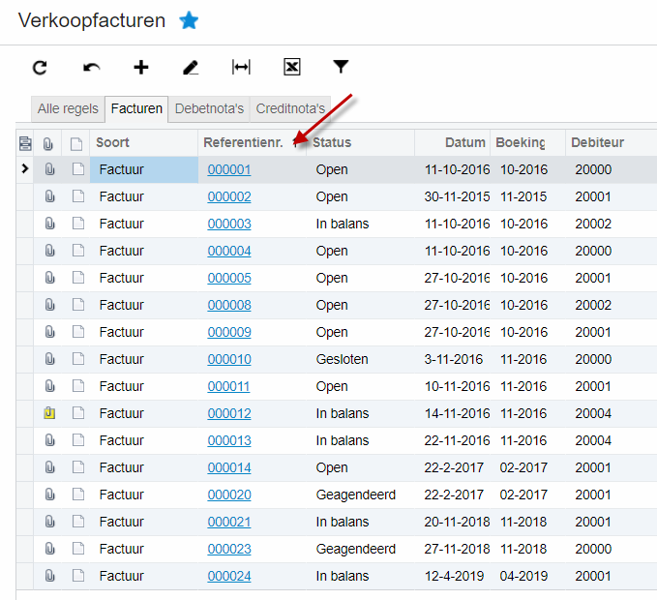Export the grid to Excel
The width and height of the screenshot is (657, 600).
[291, 67]
